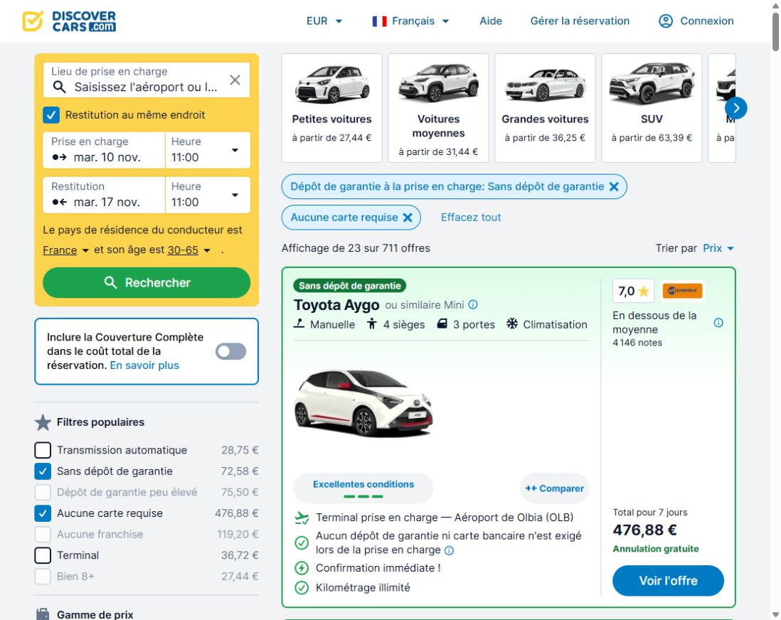Click the door icon next to 3 portes
The image size is (781, 620).
pyautogui.click(x=442, y=324)
